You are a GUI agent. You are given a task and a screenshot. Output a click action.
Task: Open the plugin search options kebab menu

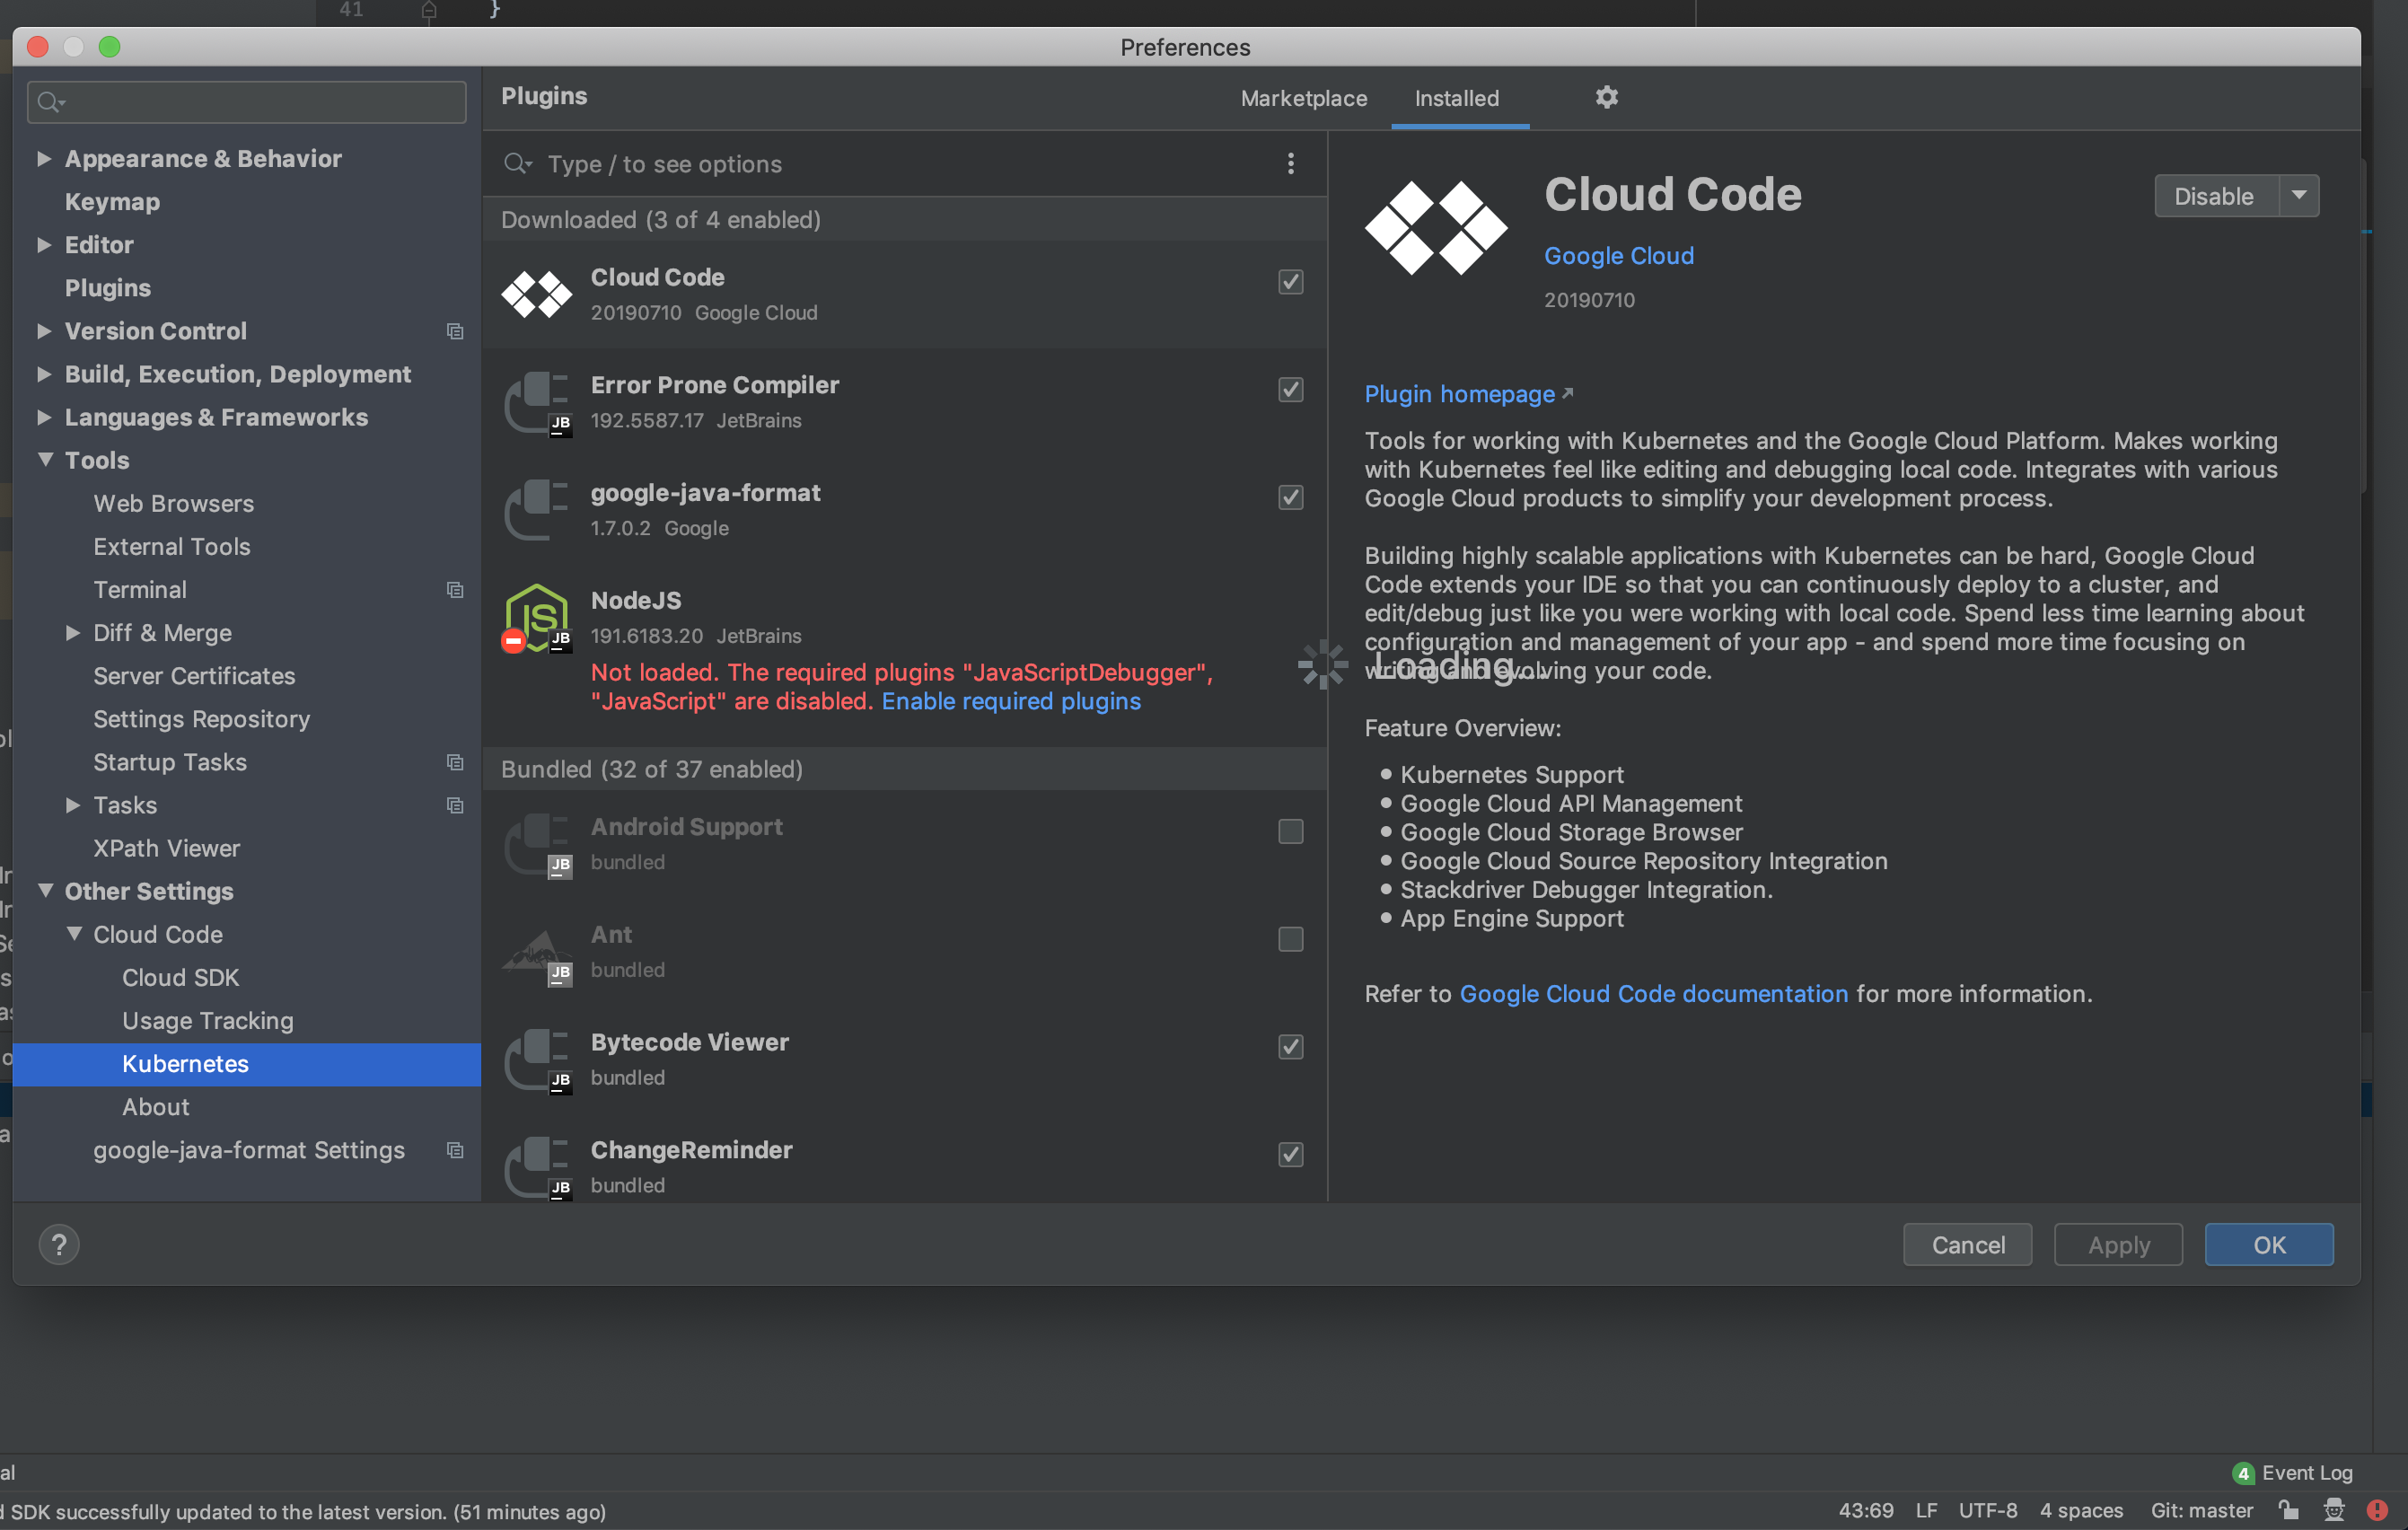pos(1291,164)
